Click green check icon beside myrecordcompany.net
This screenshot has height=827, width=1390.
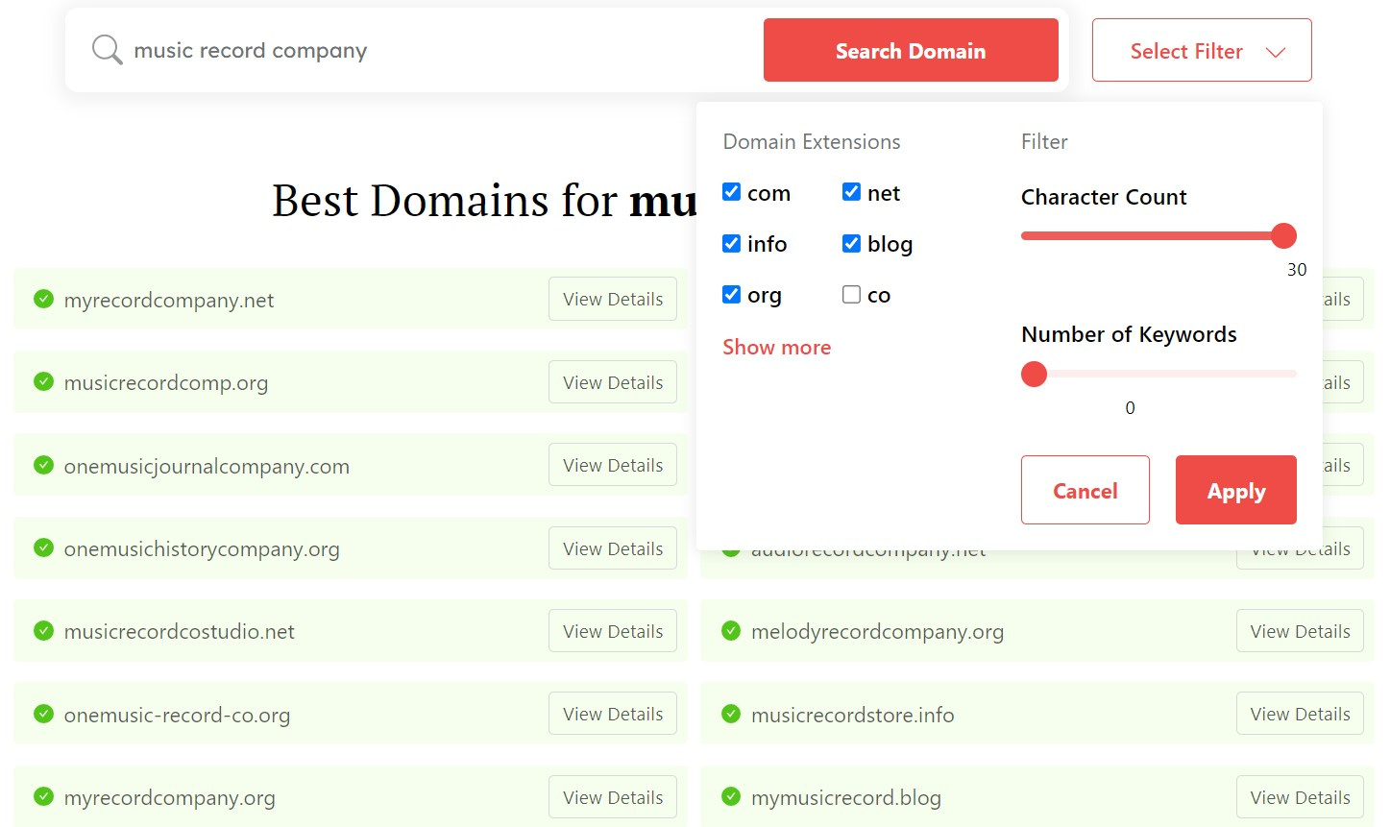coord(43,299)
